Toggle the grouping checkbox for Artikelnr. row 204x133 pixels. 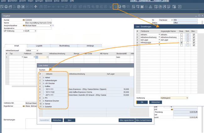182,35
